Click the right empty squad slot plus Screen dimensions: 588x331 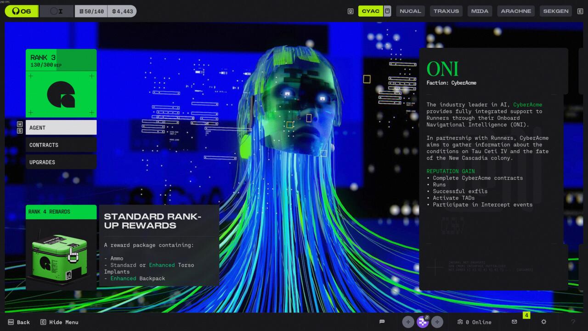pos(437,322)
